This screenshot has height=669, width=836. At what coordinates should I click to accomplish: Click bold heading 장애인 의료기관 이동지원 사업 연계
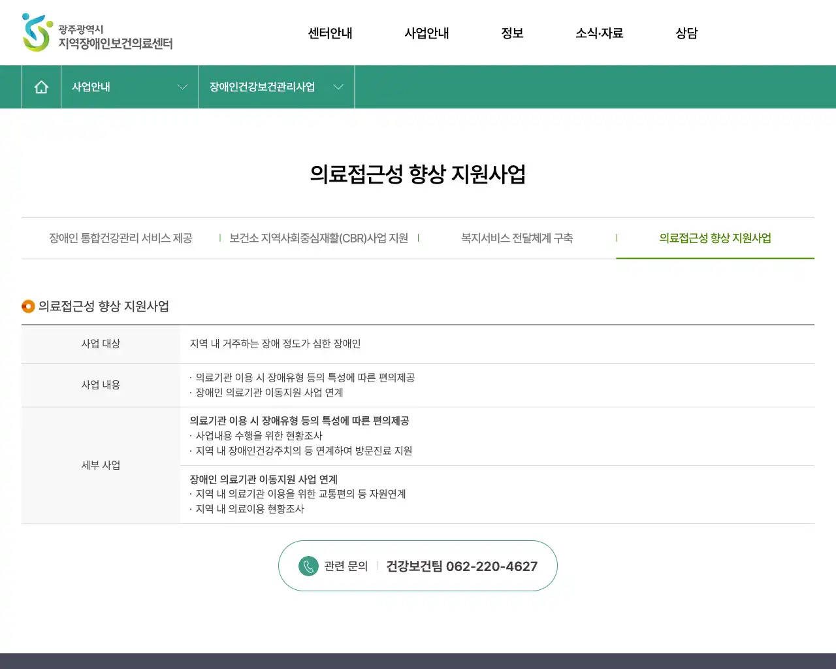(x=264, y=480)
